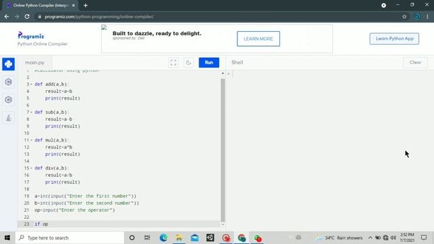Click the browser back arrow

[x=7, y=16]
